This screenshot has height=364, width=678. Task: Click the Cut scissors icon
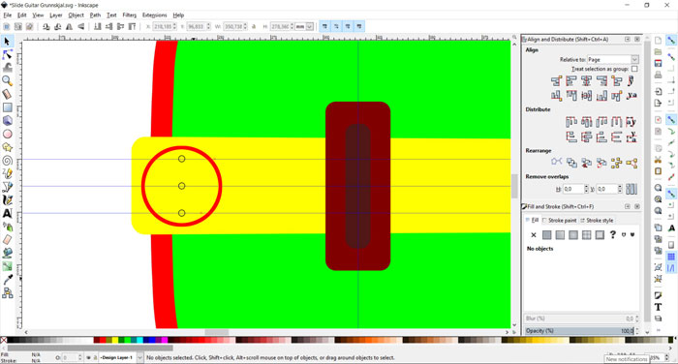(x=658, y=160)
